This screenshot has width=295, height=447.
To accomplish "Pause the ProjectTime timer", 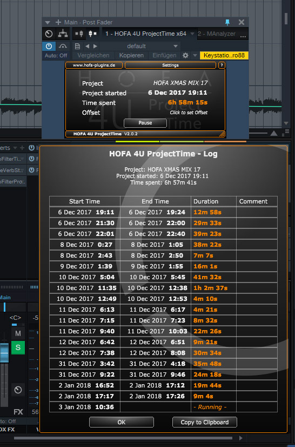I will (145, 123).
